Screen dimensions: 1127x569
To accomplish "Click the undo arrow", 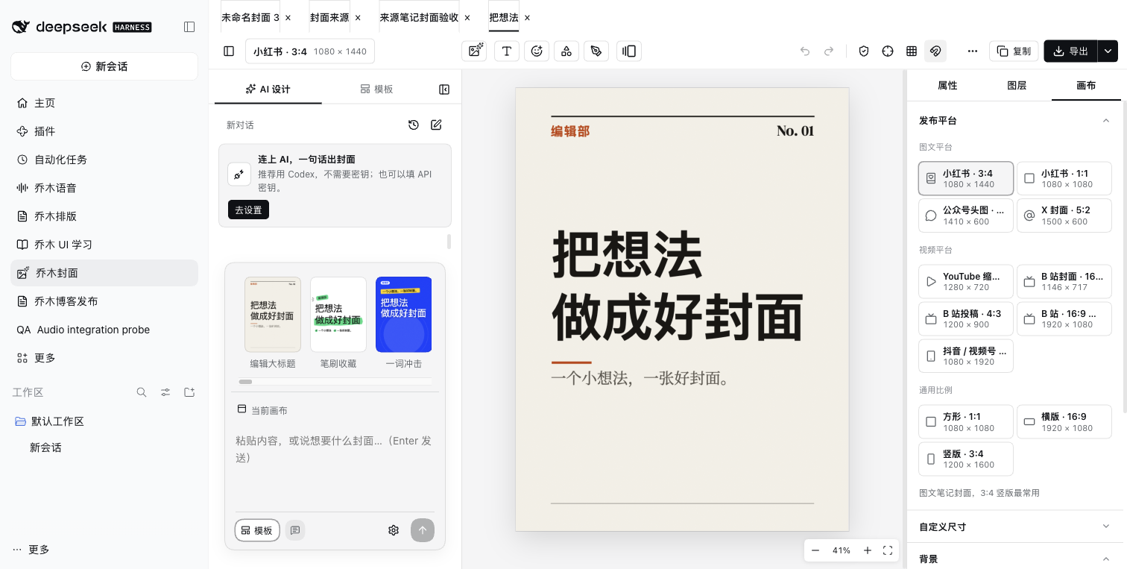I will (x=805, y=51).
